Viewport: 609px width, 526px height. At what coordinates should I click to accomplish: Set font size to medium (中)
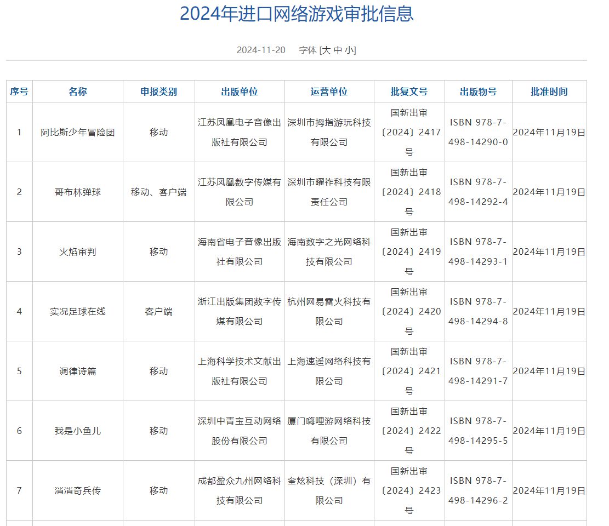pyautogui.click(x=338, y=50)
